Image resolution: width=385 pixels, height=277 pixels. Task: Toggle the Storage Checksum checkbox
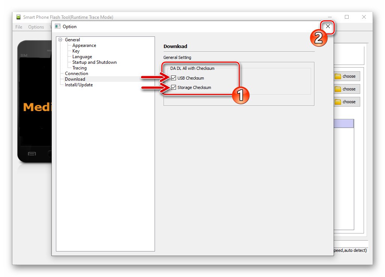tap(174, 87)
